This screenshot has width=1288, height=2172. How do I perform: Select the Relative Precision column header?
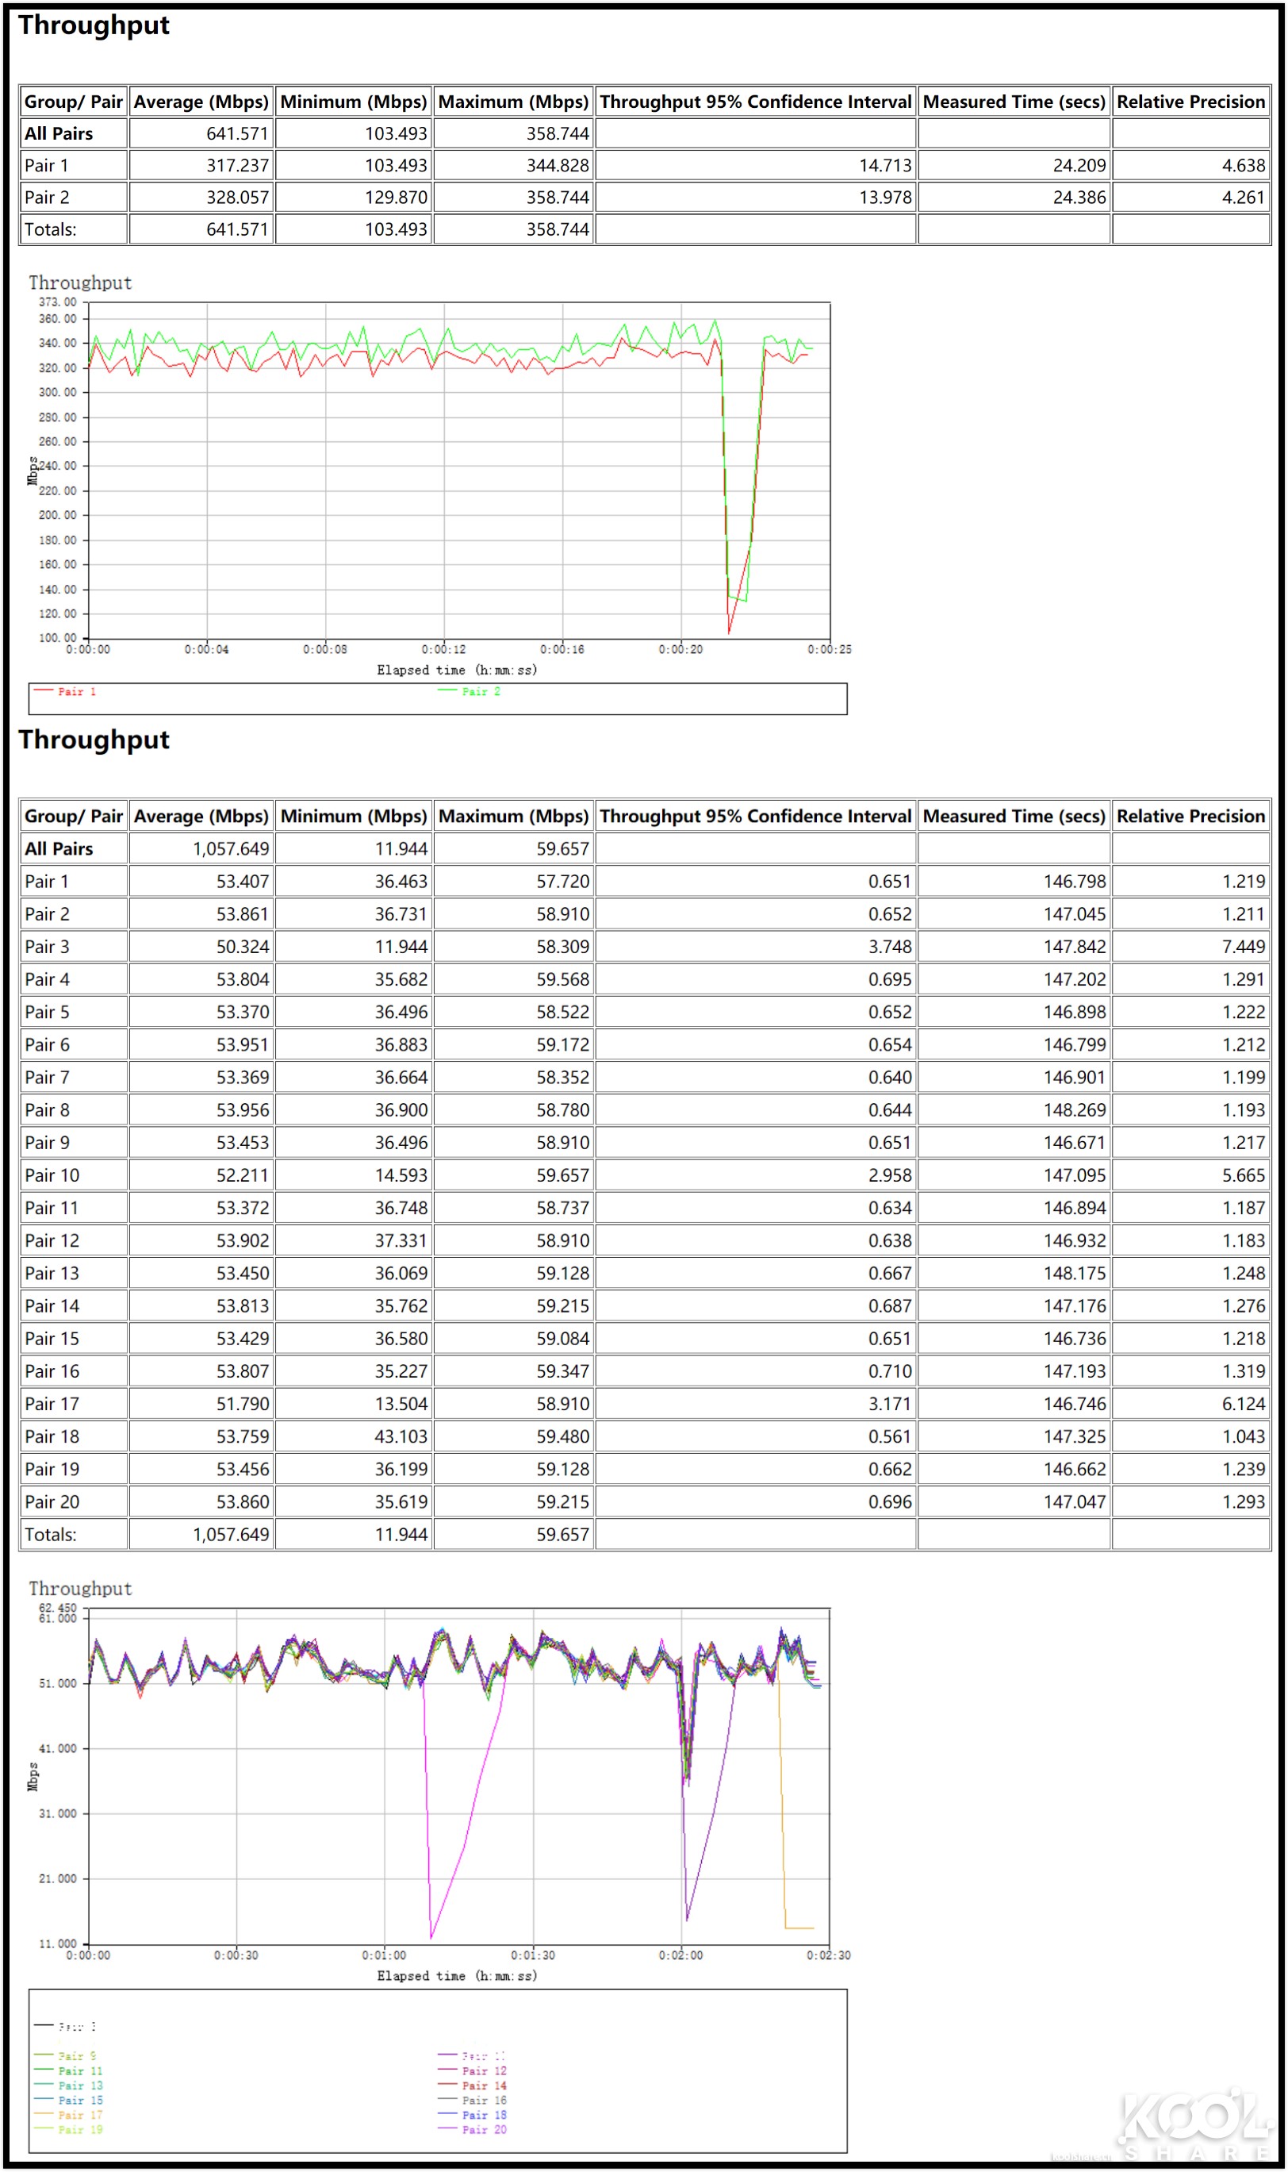tap(1190, 817)
